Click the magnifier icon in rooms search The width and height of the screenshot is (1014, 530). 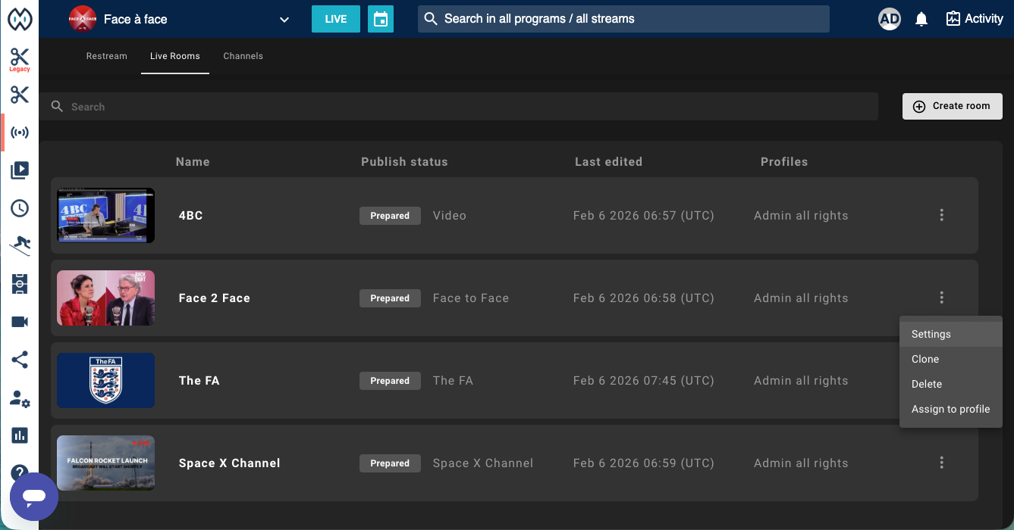(57, 107)
